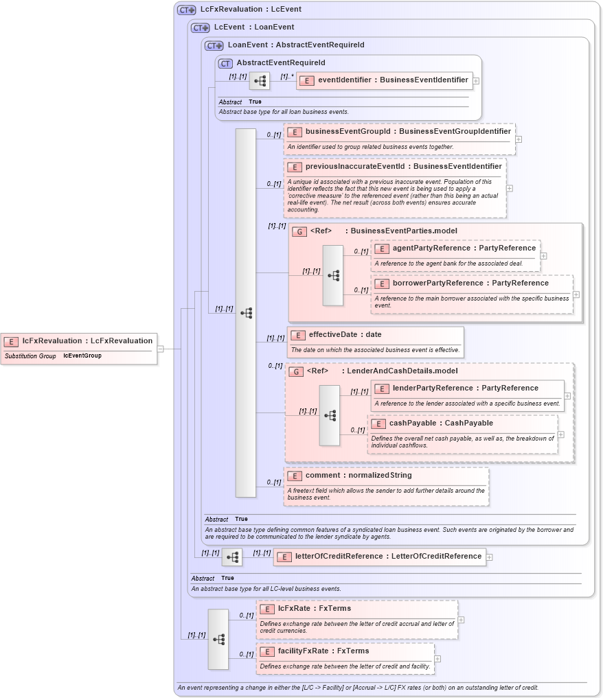This screenshot has height=698, width=603.
Task: Select the E icon of effectiveDate element
Action: click(x=298, y=335)
